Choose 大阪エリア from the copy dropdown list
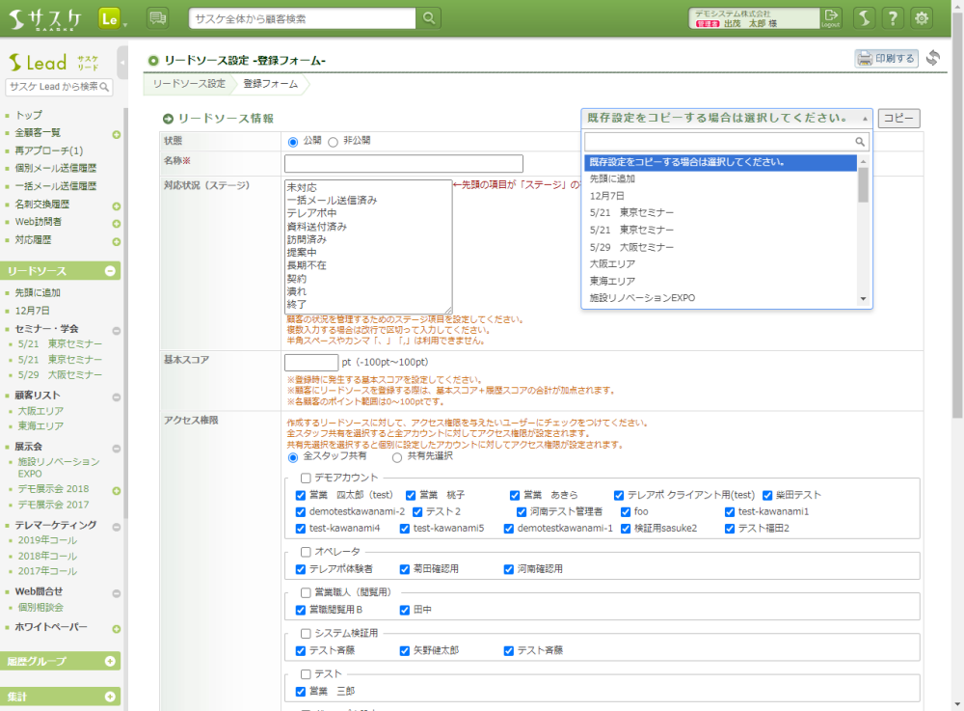This screenshot has width=964, height=711. (608, 263)
